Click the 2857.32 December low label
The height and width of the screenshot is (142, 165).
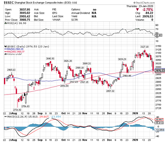click(x=110, y=91)
